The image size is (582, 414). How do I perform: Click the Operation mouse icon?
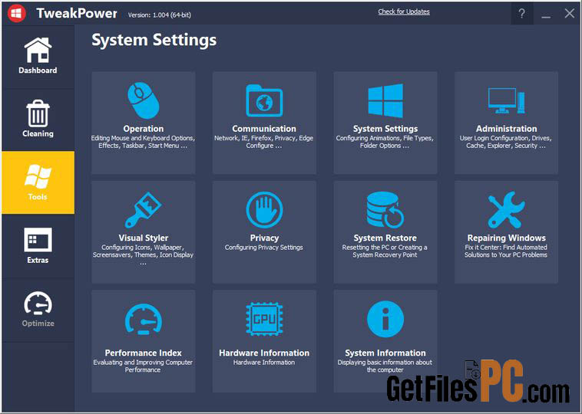pyautogui.click(x=144, y=100)
